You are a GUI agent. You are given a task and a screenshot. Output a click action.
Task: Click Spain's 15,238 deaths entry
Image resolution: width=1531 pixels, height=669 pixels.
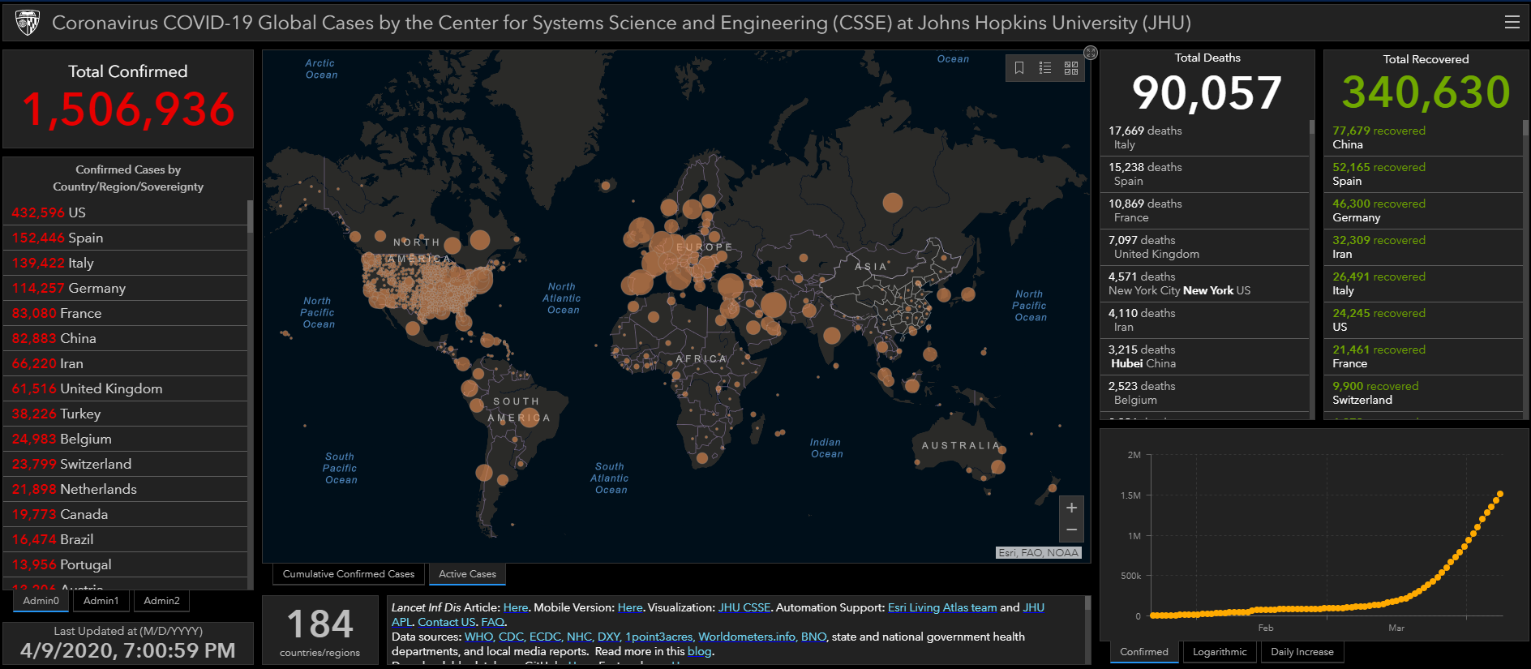point(1204,174)
